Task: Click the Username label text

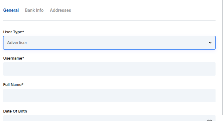Action: tap(13, 58)
